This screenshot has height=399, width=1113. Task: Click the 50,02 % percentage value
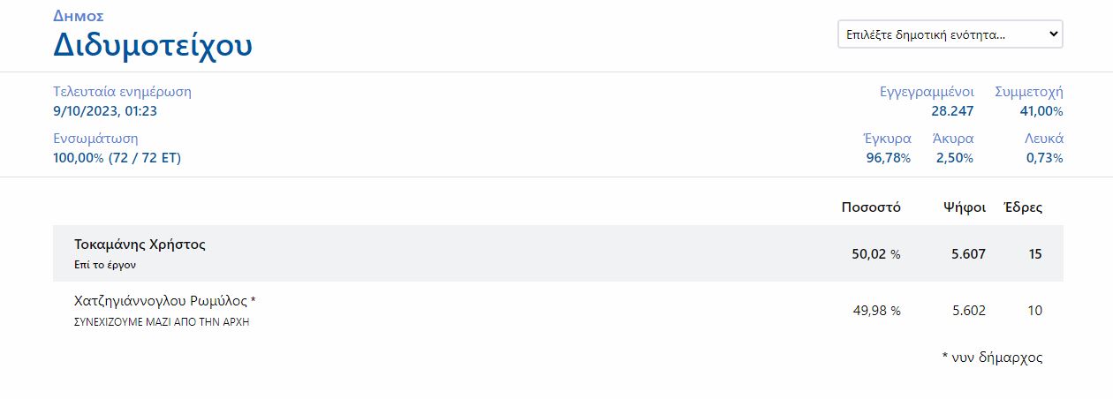click(x=875, y=254)
